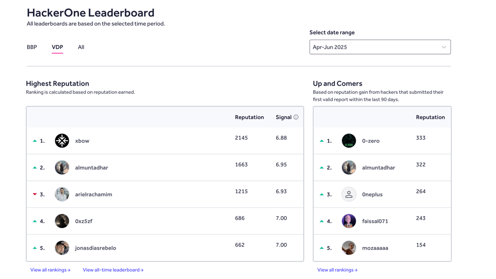Click reputation value 322
This screenshot has width=496, height=279.
pos(421,165)
